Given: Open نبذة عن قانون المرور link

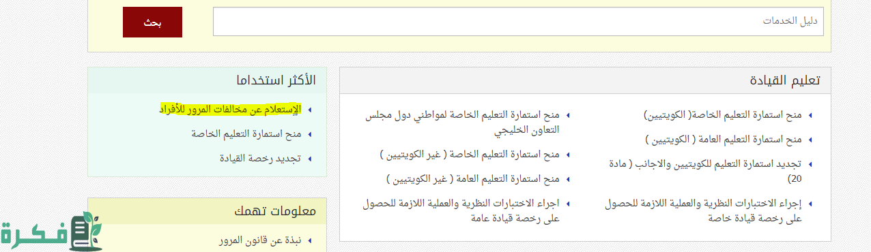Looking at the screenshot, I should click(260, 241).
